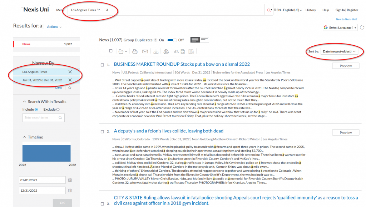Screen dimensions: 366x207
Task: Open the EN - English (US) language dropdown
Action: pos(289,10)
